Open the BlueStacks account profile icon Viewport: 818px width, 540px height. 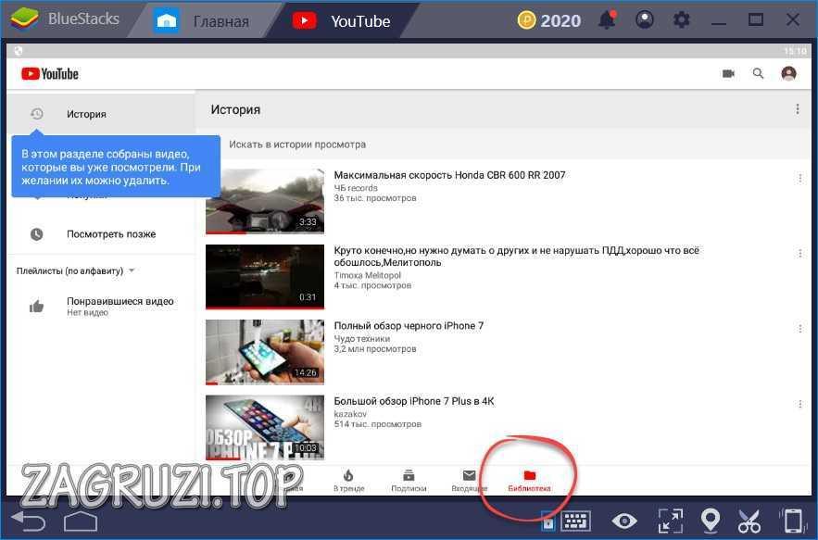point(645,19)
